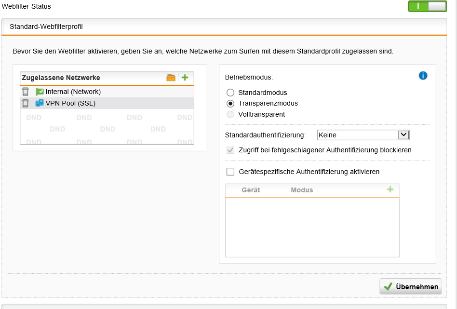The height and width of the screenshot is (309, 457).
Task: Open folder icon in Zugelassene Netzwerke
Action: point(171,78)
